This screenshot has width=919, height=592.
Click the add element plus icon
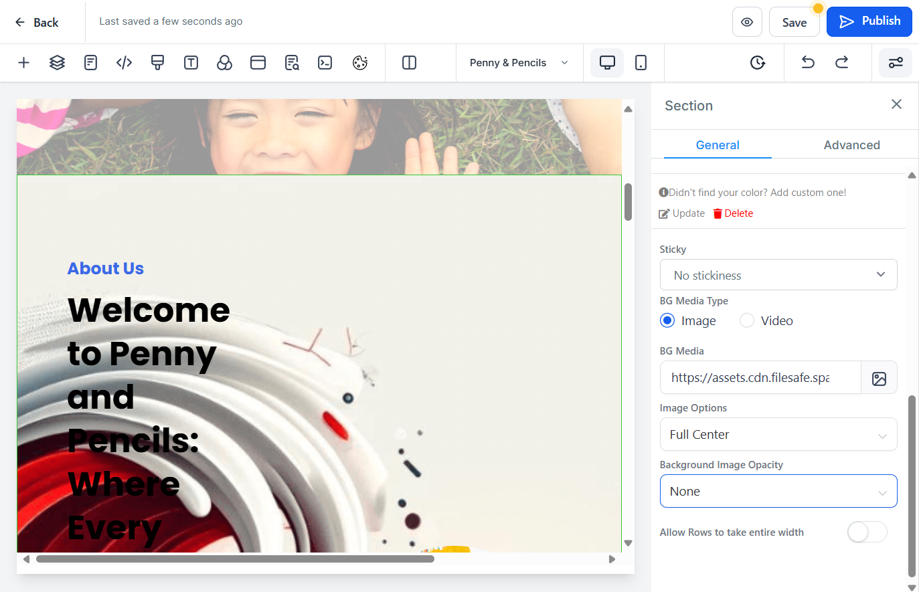coord(23,63)
